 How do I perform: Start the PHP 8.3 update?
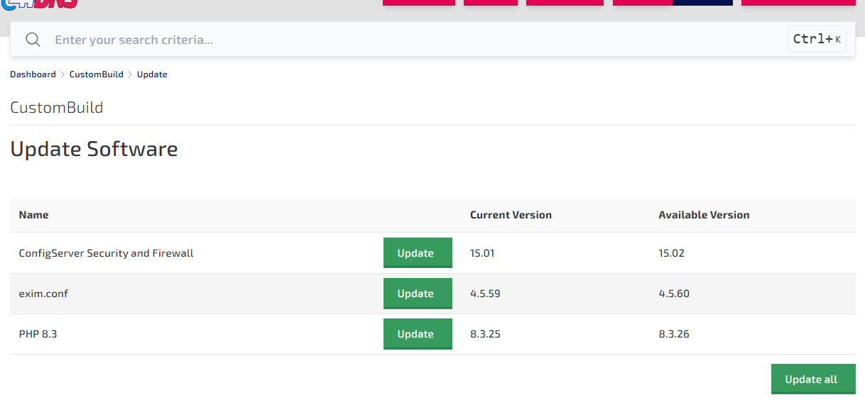[417, 334]
